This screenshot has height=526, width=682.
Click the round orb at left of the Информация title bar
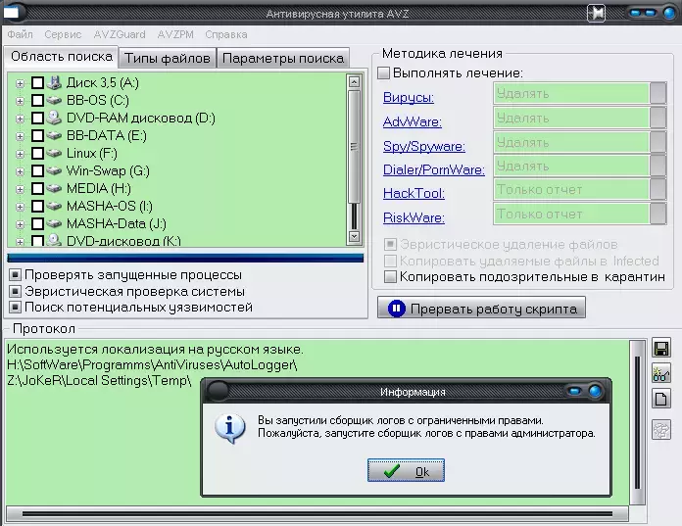pos(218,391)
